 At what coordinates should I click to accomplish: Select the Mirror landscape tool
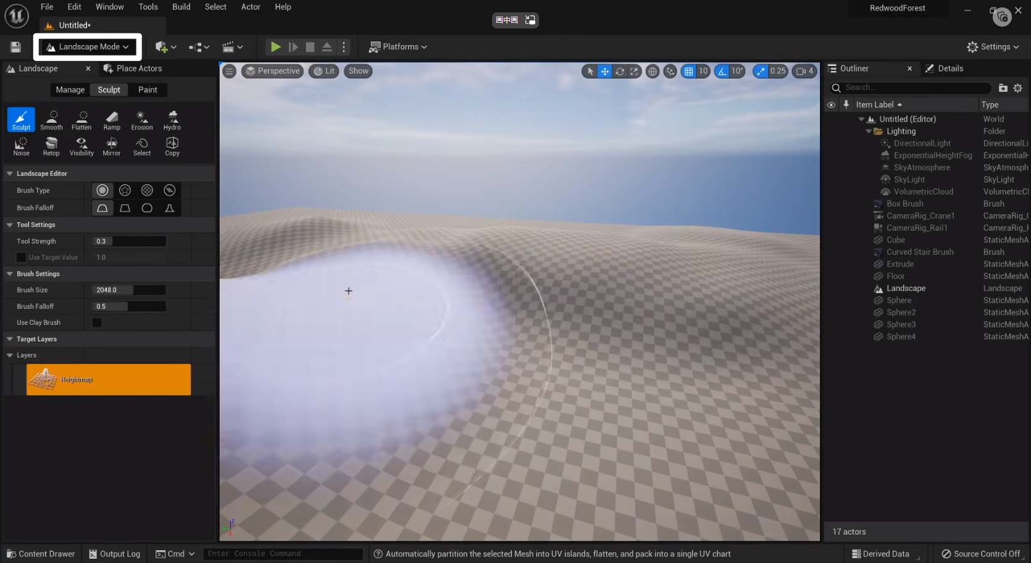point(112,146)
